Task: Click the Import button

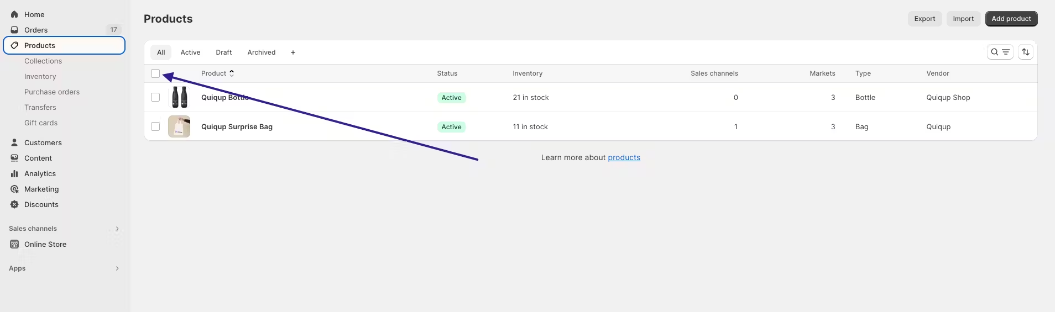Action: tap(963, 19)
